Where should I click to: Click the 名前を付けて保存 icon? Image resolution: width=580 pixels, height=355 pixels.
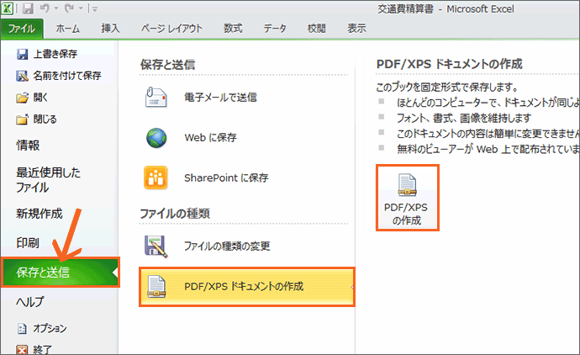[x=22, y=76]
